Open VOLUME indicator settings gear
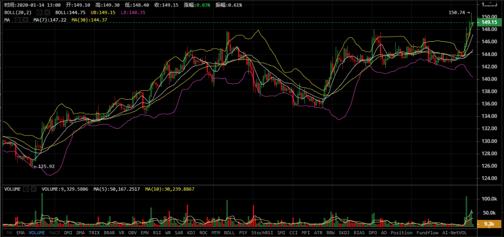This screenshot has height=237, width=504. [26, 189]
